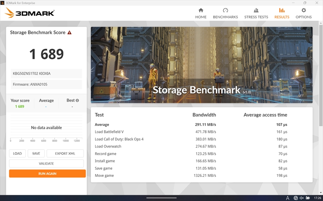The height and width of the screenshot is (201, 323).
Task: Open the Benchmarks section
Action: pos(225,13)
